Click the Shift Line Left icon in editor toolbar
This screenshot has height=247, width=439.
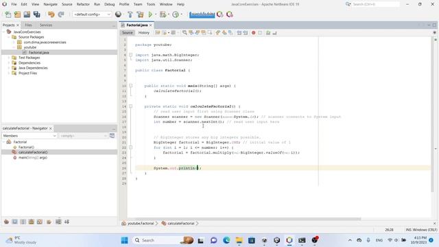[x=239, y=33]
